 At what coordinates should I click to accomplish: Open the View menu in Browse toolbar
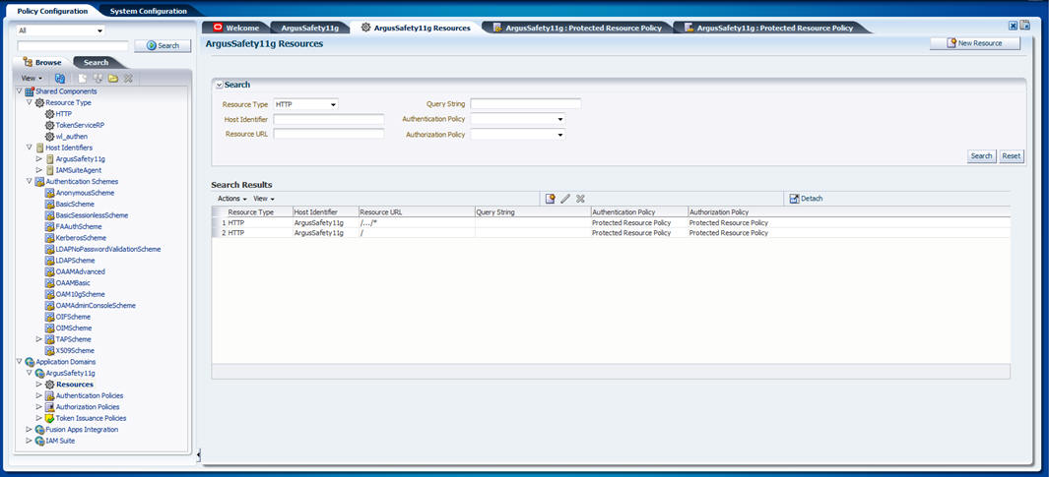[x=32, y=78]
